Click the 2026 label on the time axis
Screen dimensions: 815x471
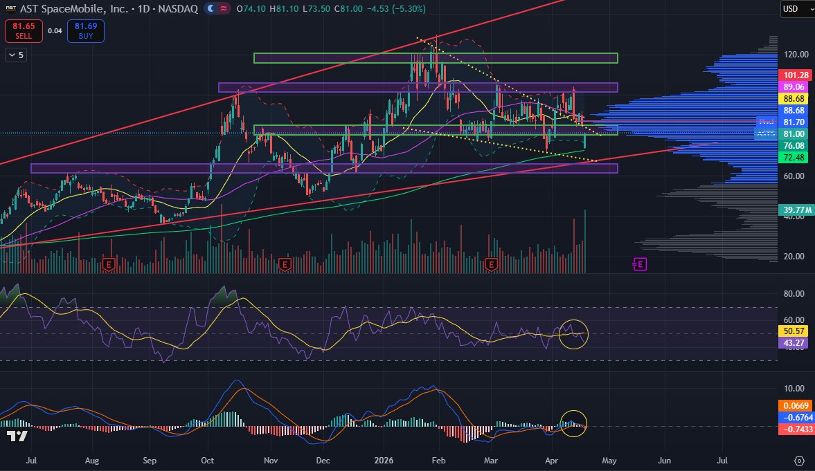[x=384, y=461]
